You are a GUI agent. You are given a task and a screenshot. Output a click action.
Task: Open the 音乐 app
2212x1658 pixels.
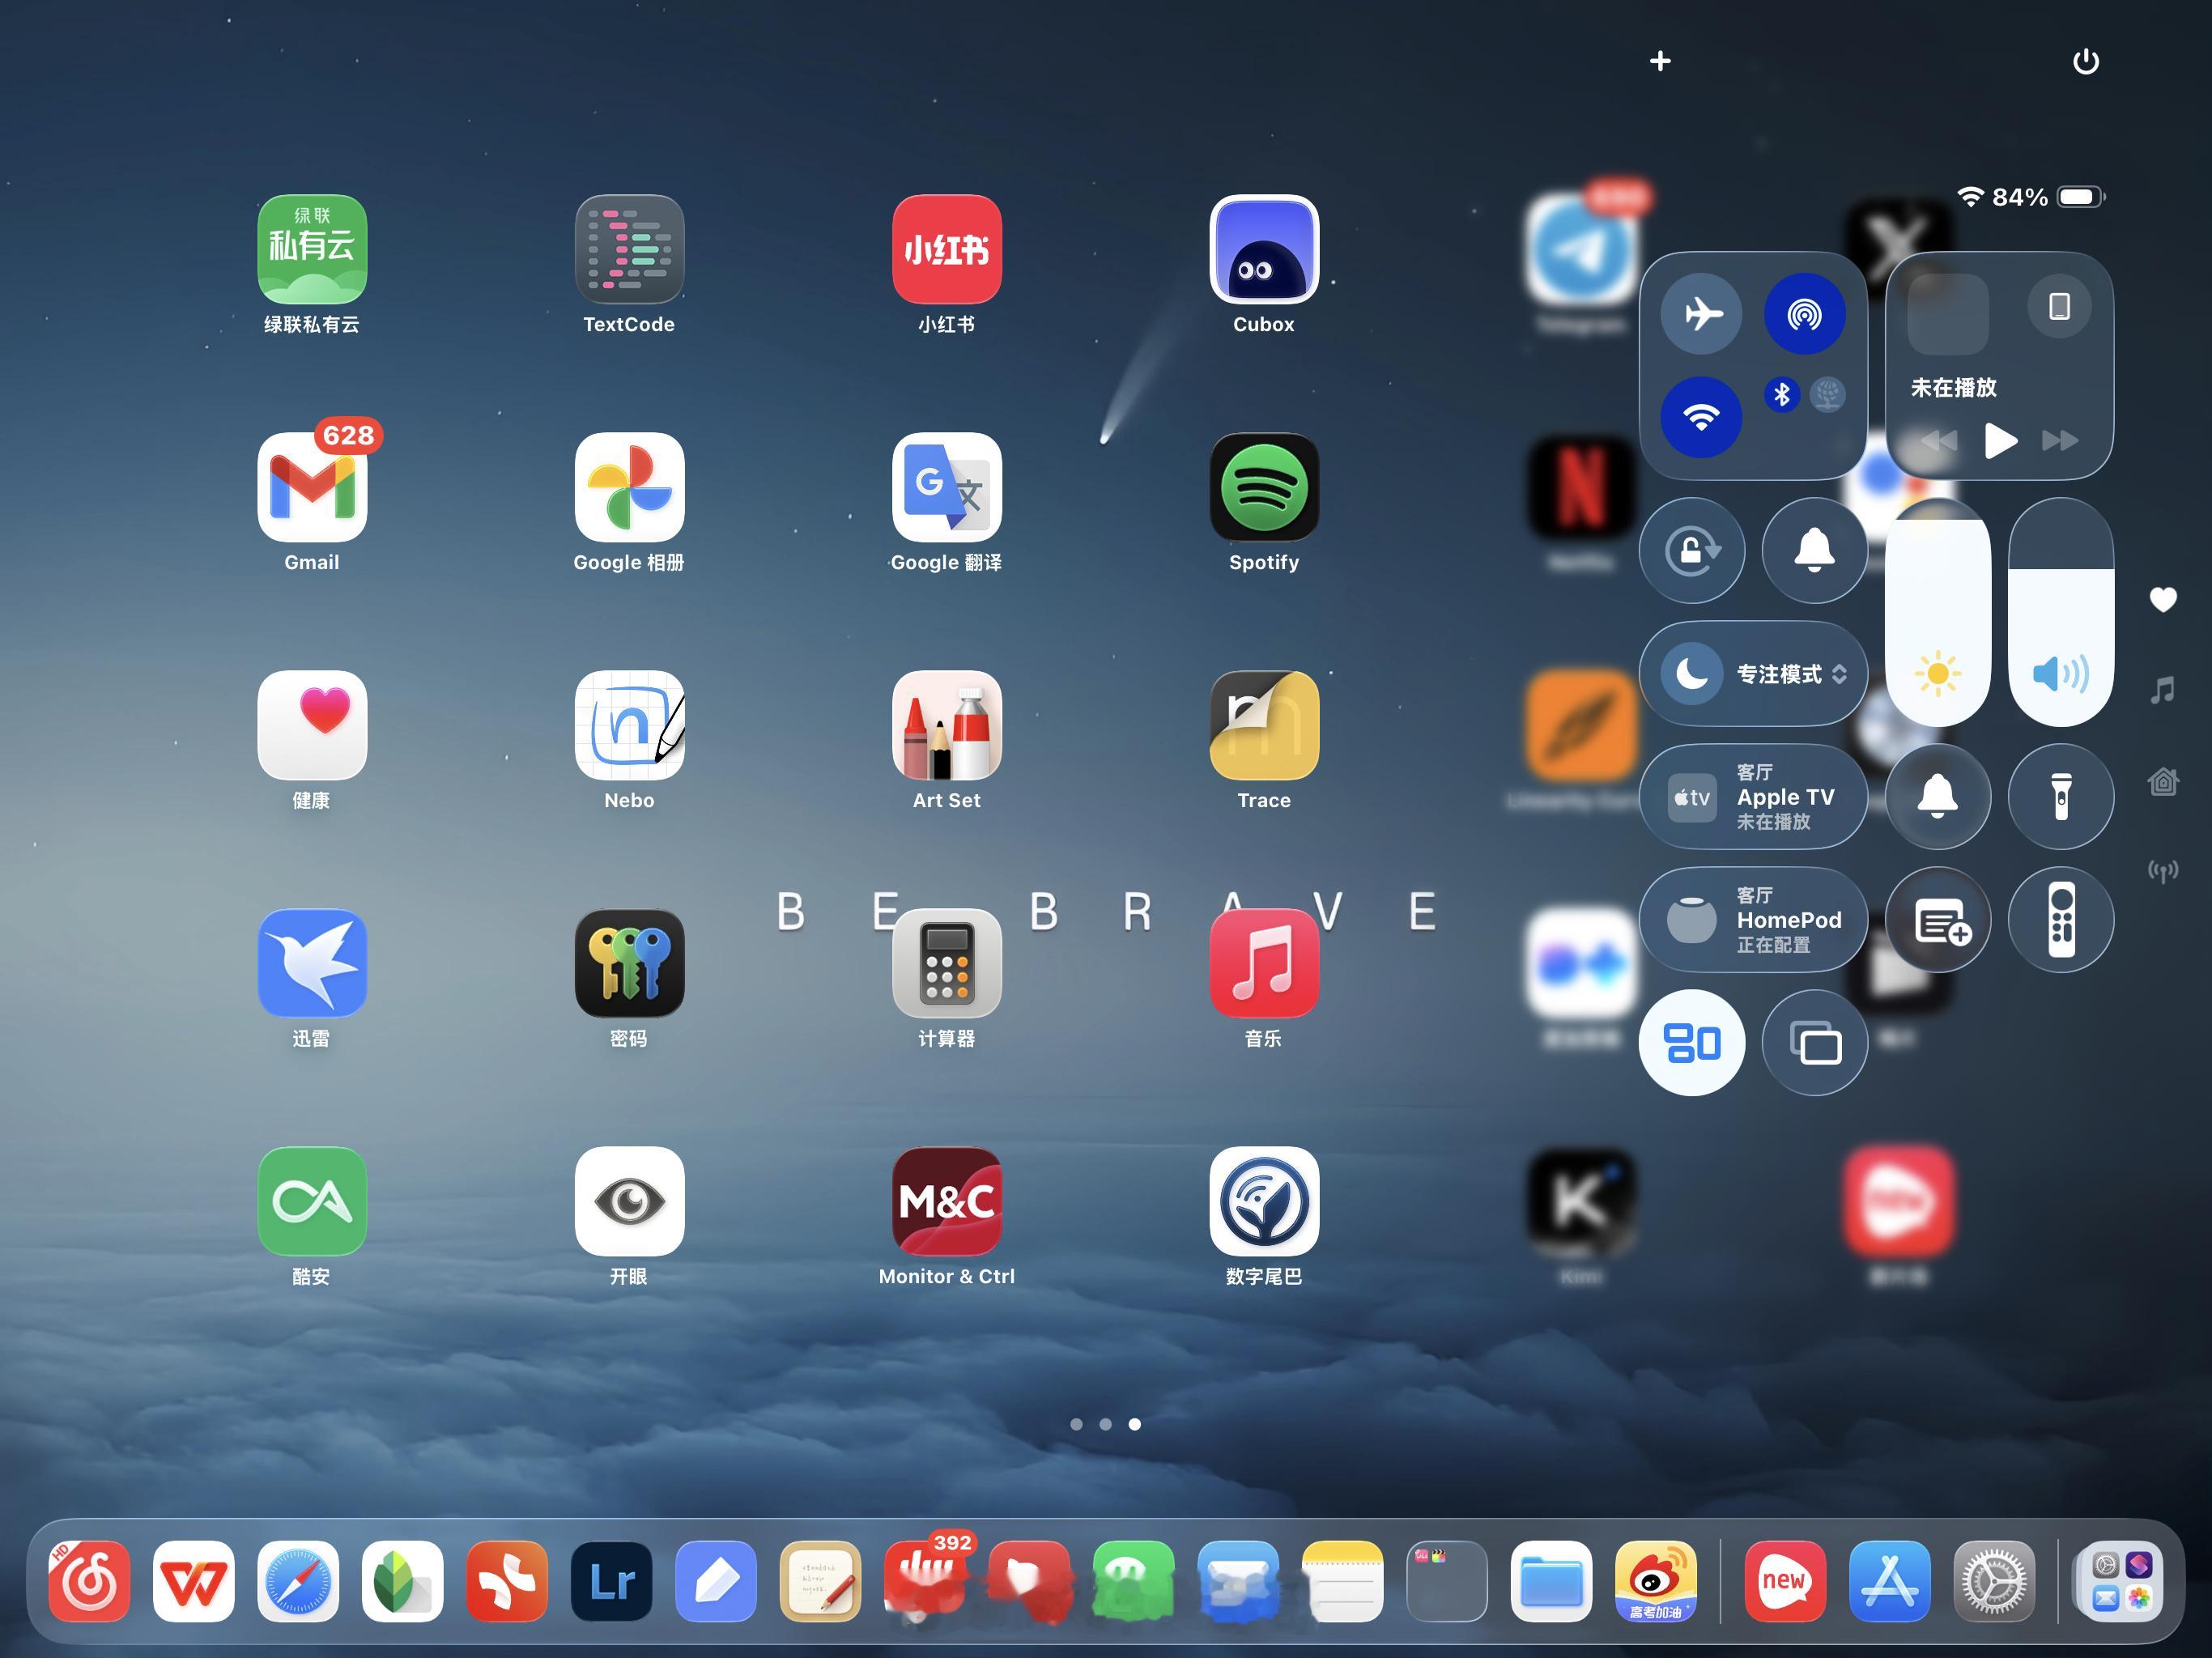(1264, 964)
